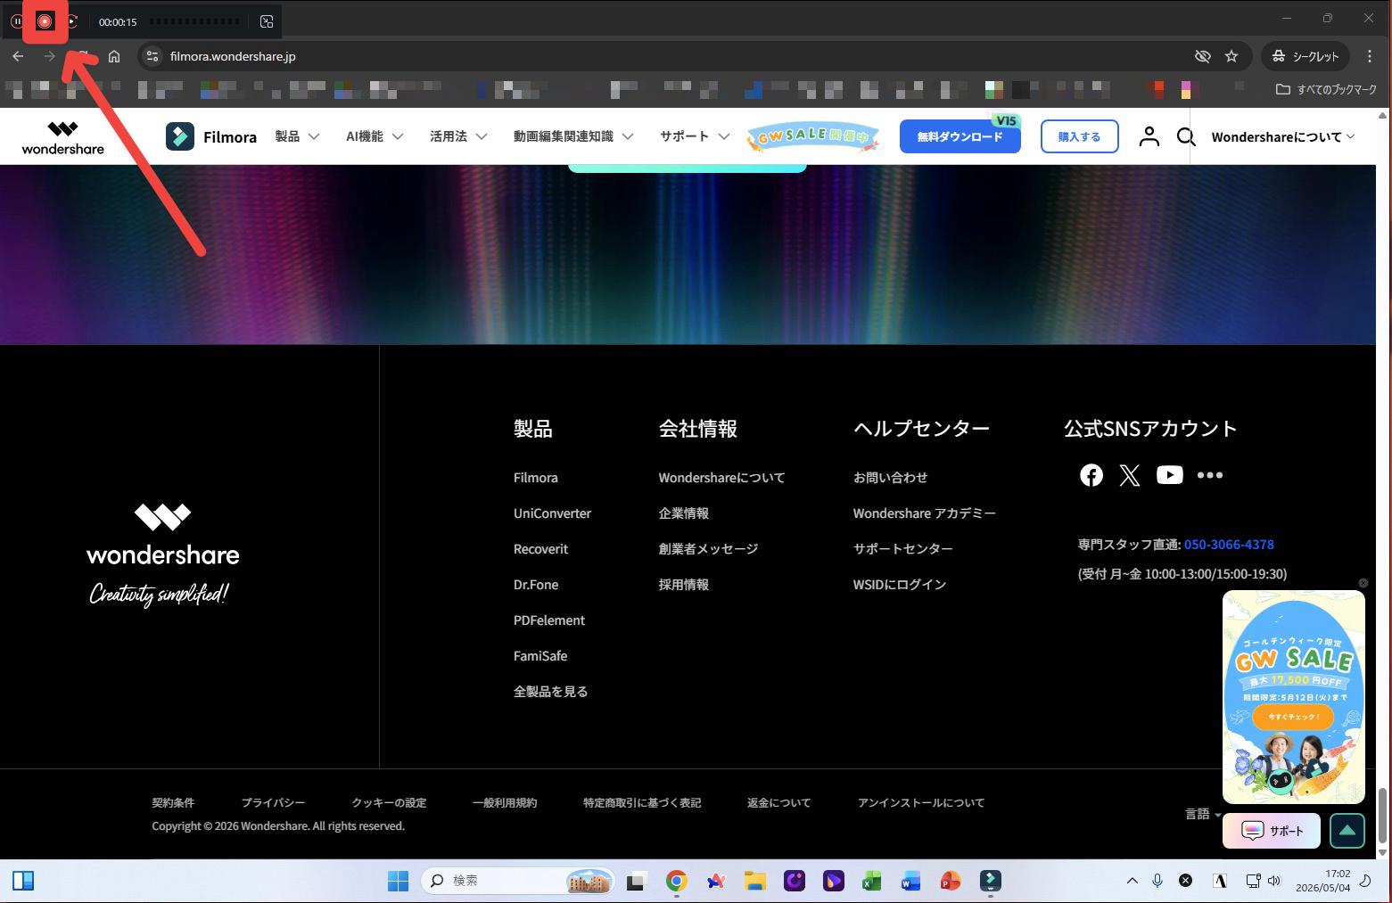Click 全製品を見る link
Screen dimensions: 1392x903
click(x=550, y=692)
